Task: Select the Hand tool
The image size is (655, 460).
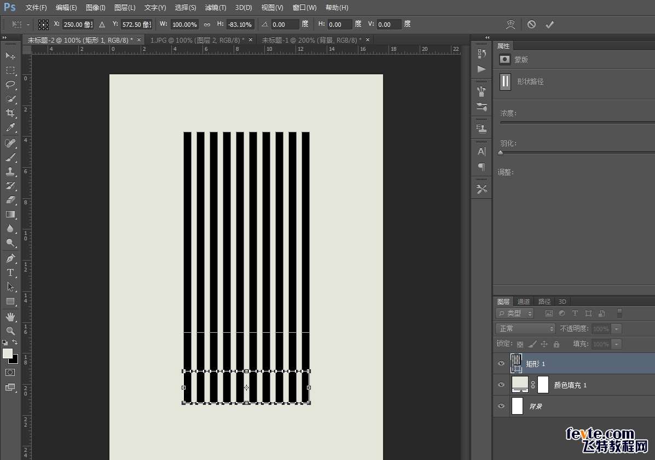Action: 10,316
